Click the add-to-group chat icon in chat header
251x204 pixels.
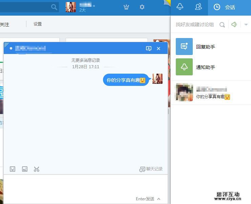(x=149, y=49)
